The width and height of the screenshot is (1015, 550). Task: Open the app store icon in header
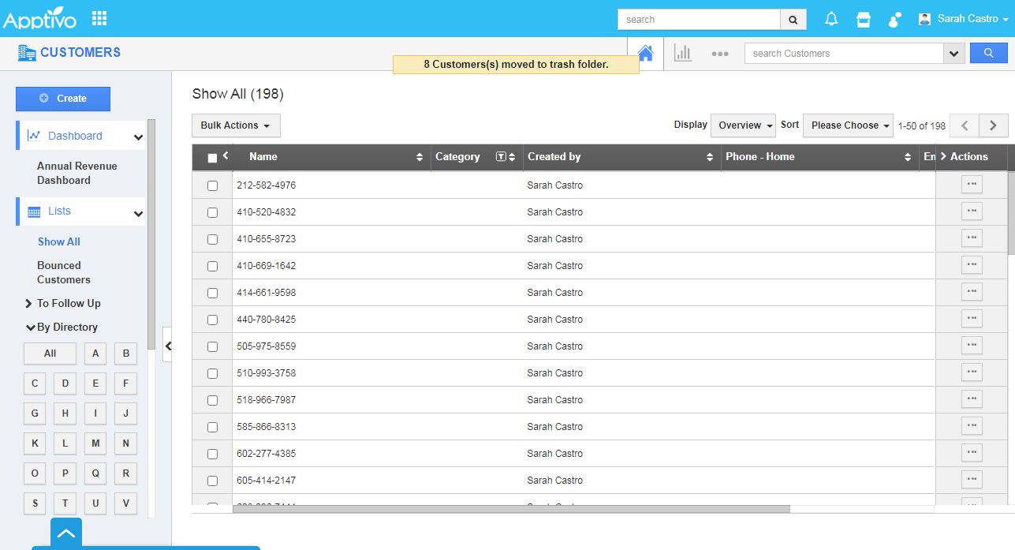[864, 20]
